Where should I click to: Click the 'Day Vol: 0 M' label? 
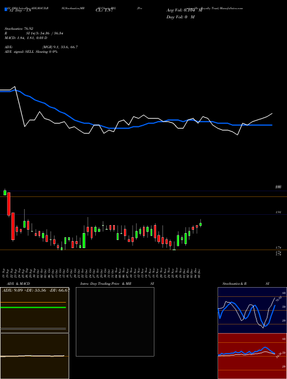pyautogui.click(x=180, y=17)
